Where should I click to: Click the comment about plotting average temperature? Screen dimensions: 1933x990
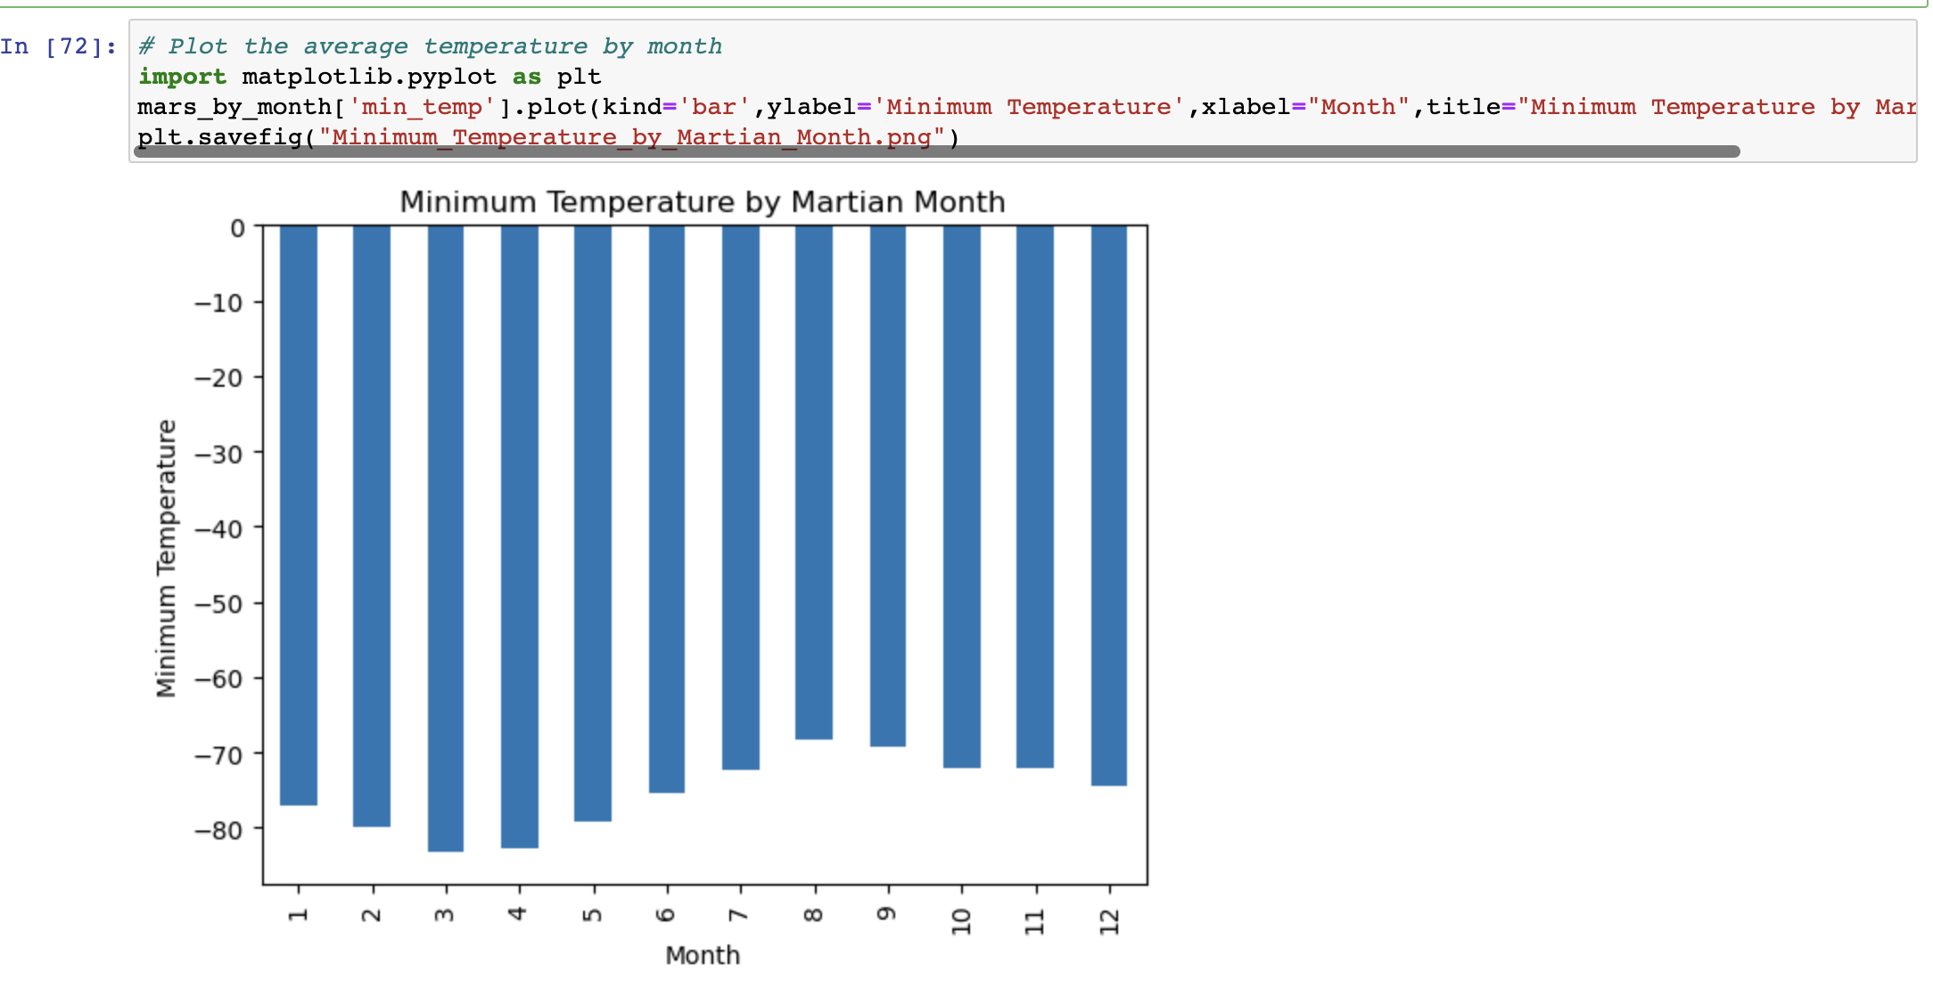(428, 45)
